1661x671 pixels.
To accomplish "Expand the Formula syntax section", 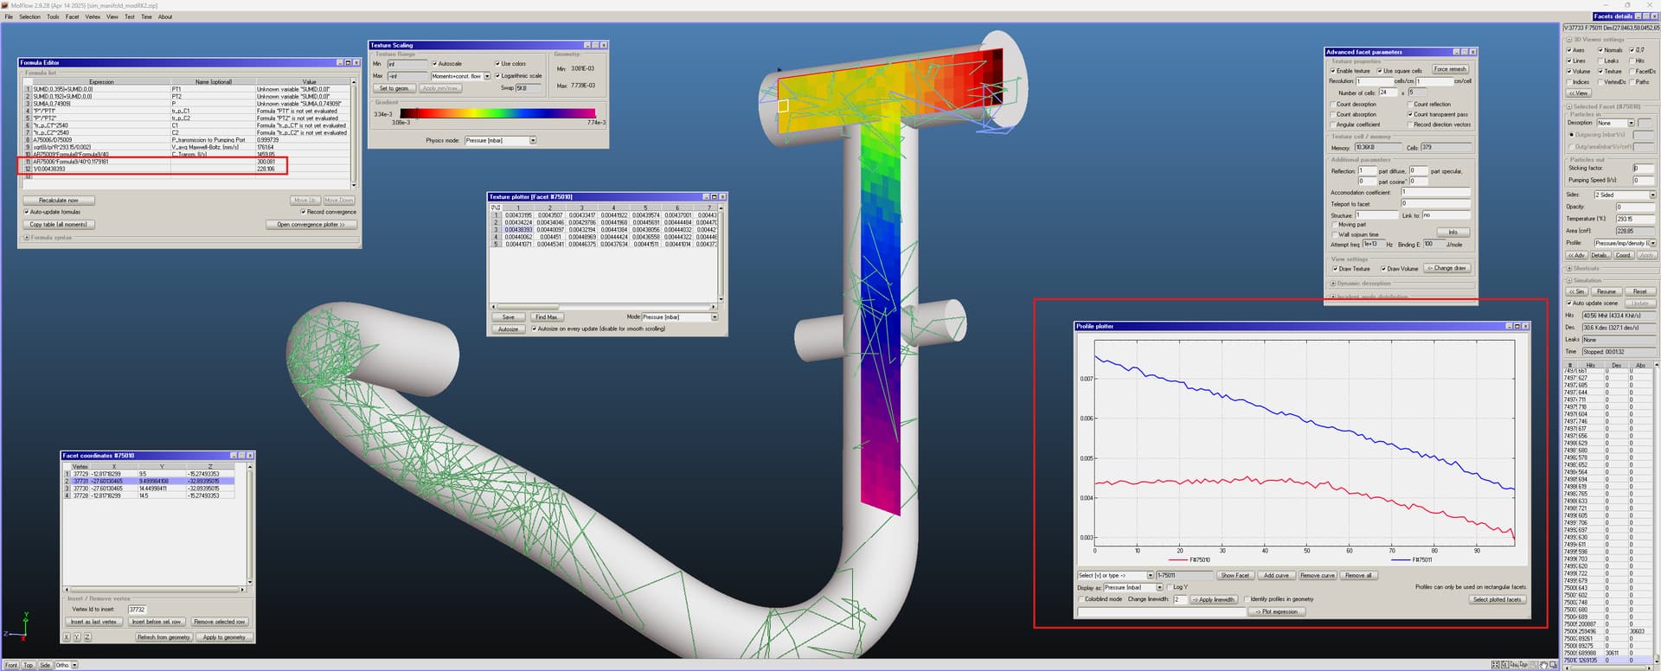I will point(27,238).
